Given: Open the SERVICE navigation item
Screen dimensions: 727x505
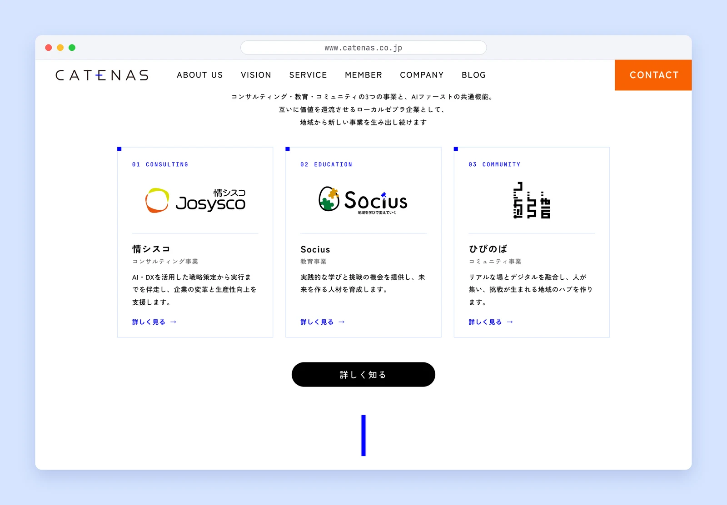Looking at the screenshot, I should [x=308, y=75].
